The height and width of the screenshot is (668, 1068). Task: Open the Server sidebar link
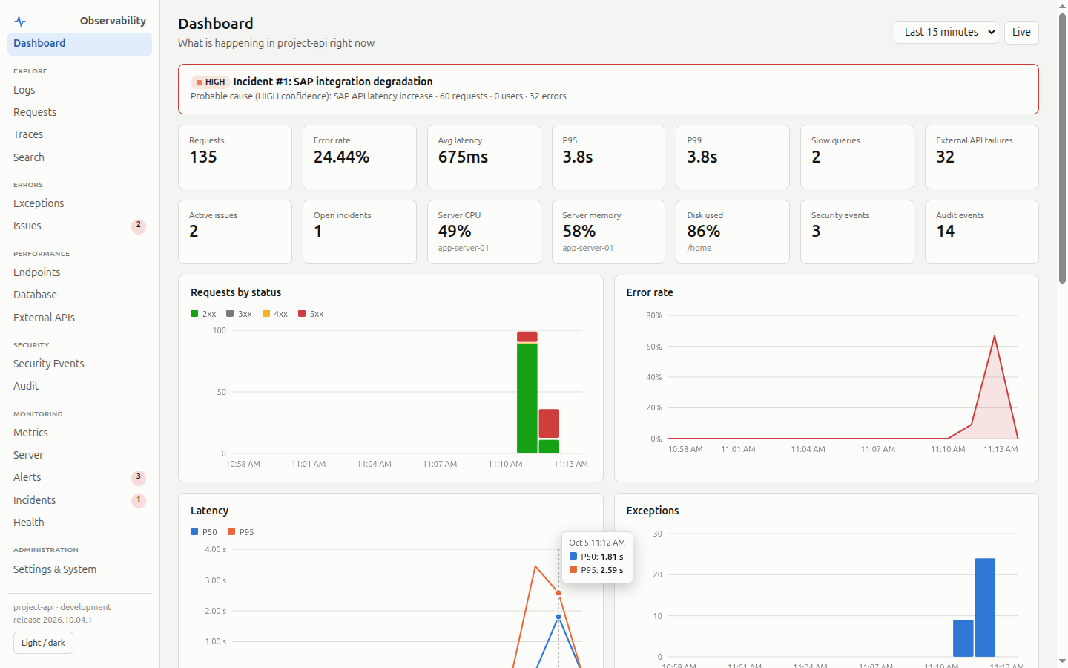click(79, 455)
